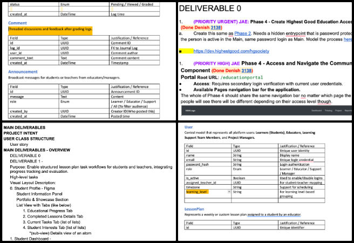Open 'List View with Tabs' entry

click(x=44, y=205)
